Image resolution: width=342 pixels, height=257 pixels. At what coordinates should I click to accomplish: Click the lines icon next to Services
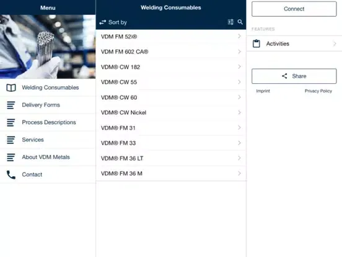pyautogui.click(x=11, y=140)
